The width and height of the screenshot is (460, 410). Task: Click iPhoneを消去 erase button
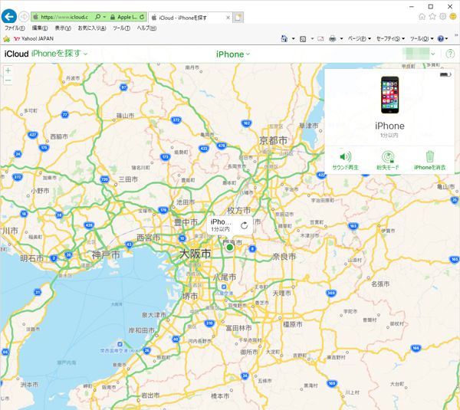tap(430, 161)
